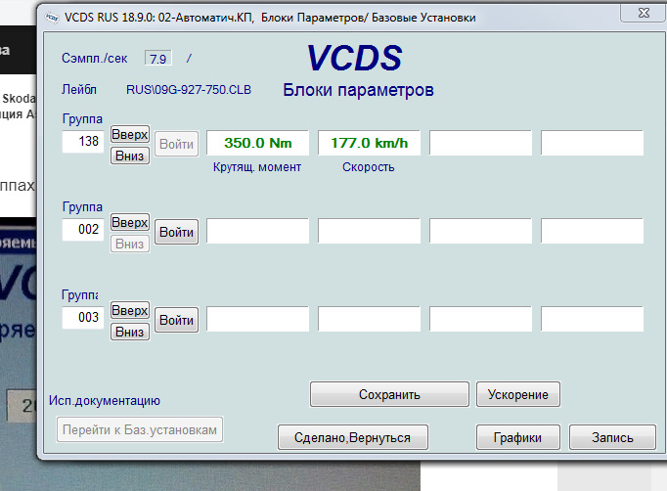This screenshot has width=667, height=491.
Task: Click third empty field in group 002 row
Action: click(480, 231)
